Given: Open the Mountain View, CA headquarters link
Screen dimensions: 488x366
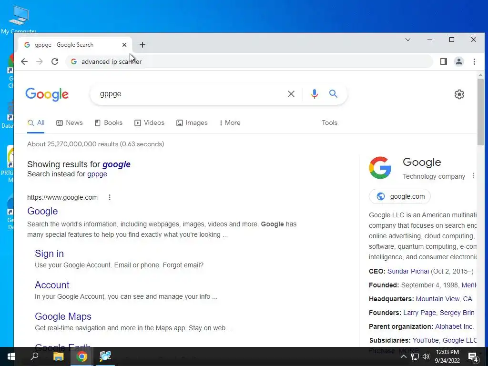Looking at the screenshot, I should pos(444,299).
